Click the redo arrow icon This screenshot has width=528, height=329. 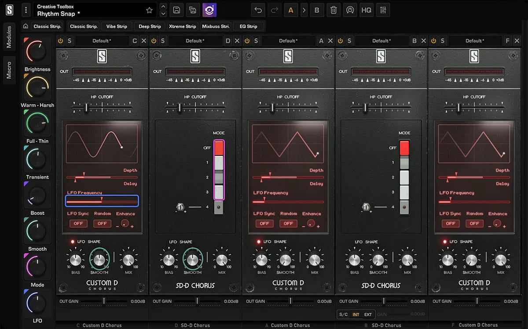coord(275,10)
